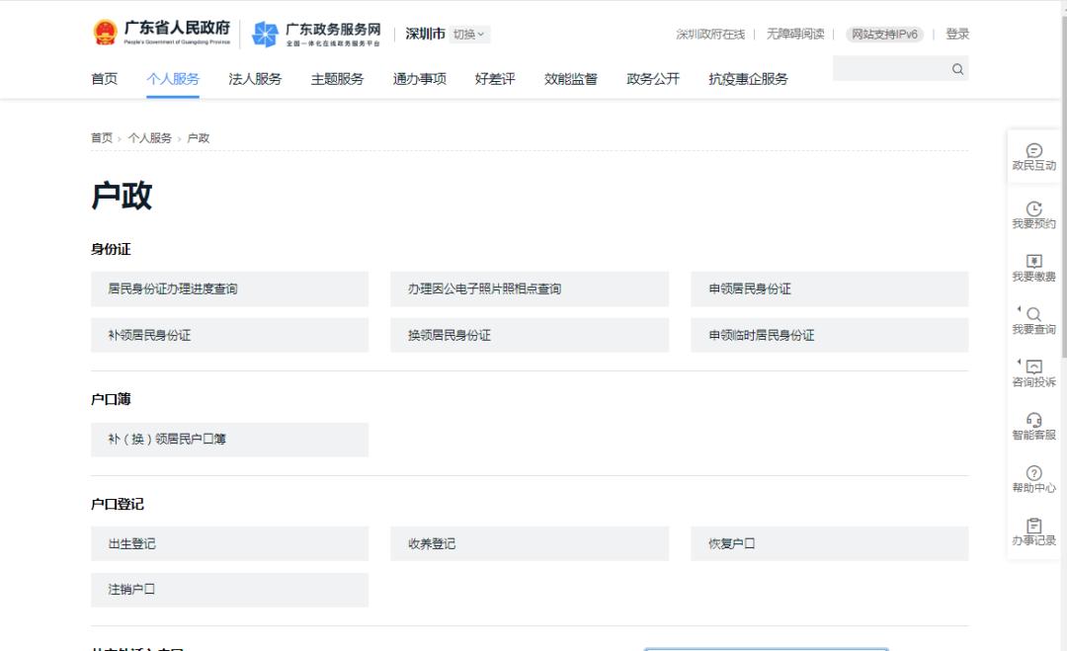Click the 政民互动 chat icon in sidebar
Image resolution: width=1067 pixels, height=651 pixels.
point(1033,151)
